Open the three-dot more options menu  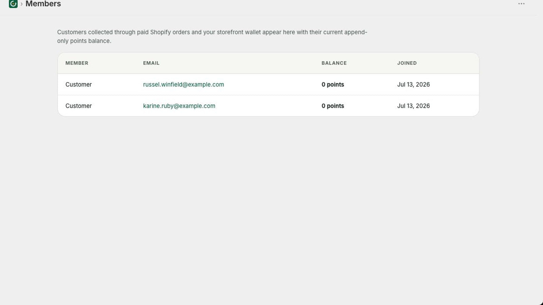click(521, 4)
